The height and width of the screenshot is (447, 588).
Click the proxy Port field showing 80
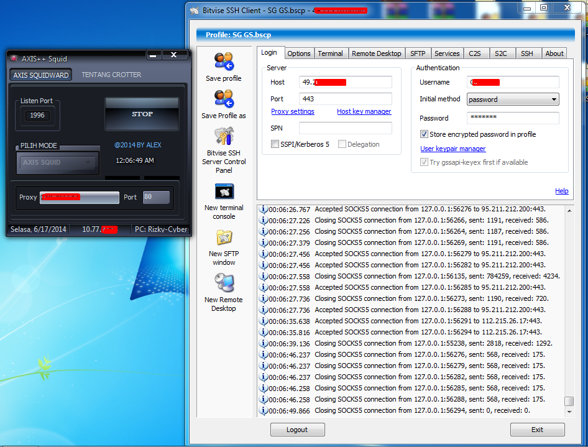tap(156, 197)
